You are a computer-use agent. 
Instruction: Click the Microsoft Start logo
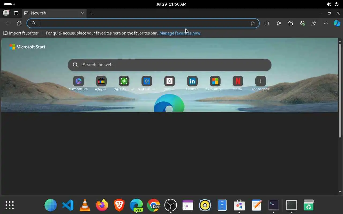click(27, 47)
